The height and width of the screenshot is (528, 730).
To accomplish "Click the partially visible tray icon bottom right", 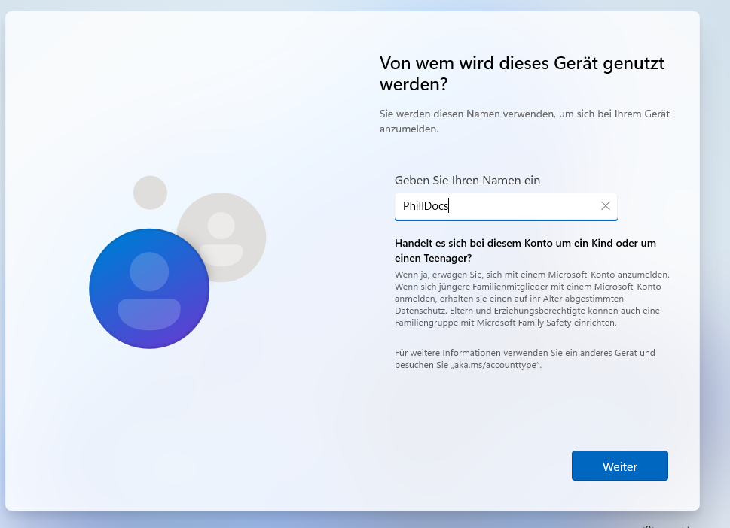I will click(688, 526).
